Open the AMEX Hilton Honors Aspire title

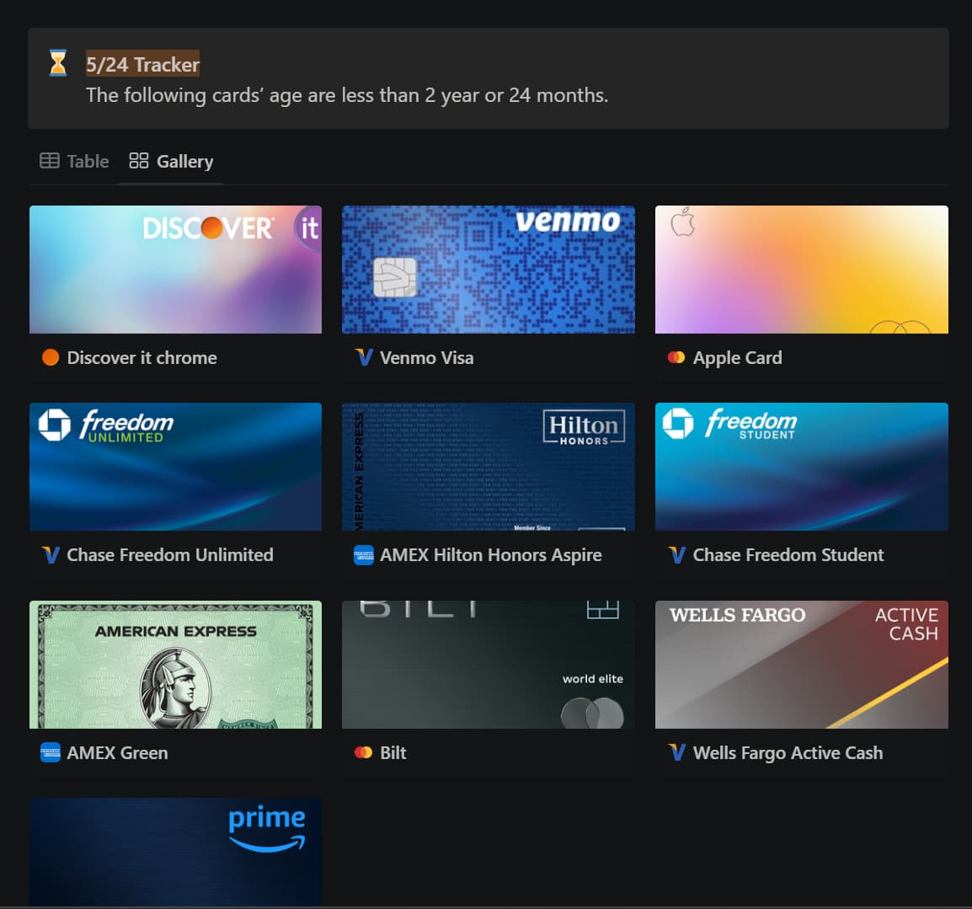pos(491,555)
